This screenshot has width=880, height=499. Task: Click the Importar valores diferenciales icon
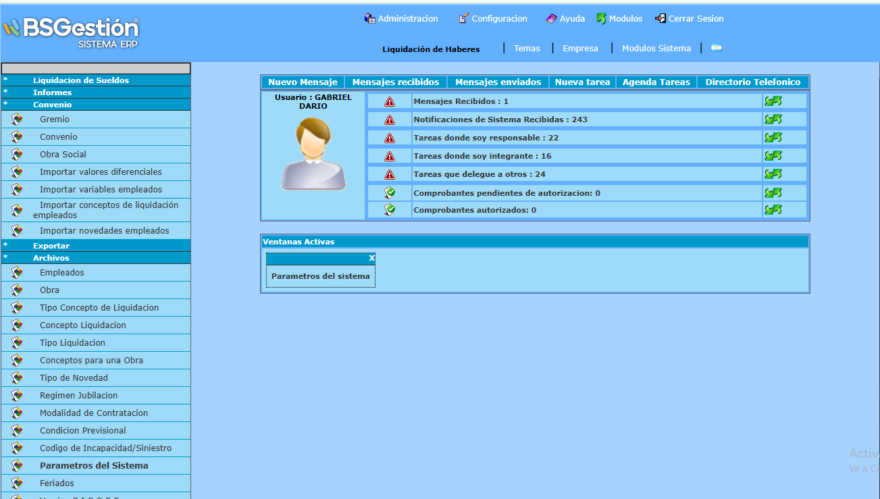pos(18,172)
